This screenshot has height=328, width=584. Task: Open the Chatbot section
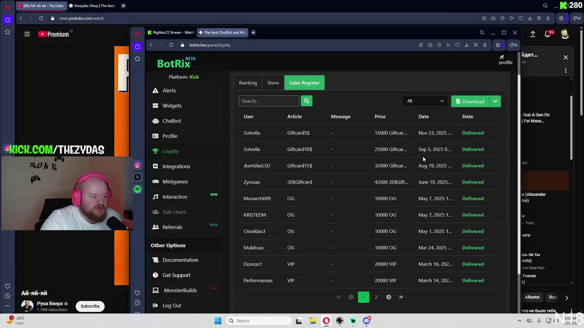click(x=172, y=121)
